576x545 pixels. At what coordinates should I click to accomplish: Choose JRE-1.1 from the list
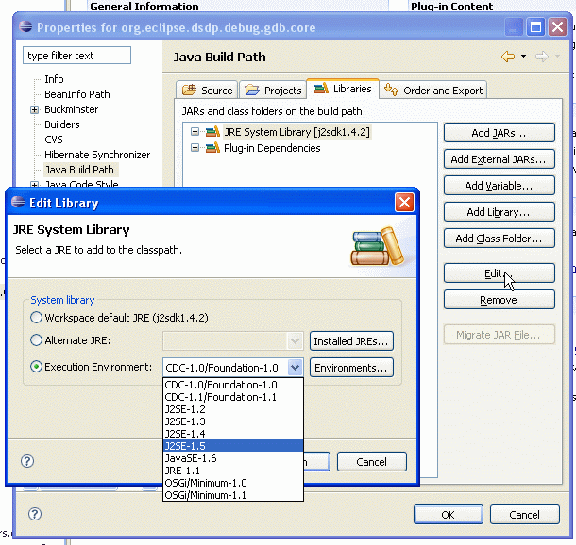coord(233,471)
